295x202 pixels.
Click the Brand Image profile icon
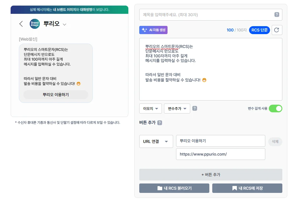click(35, 24)
